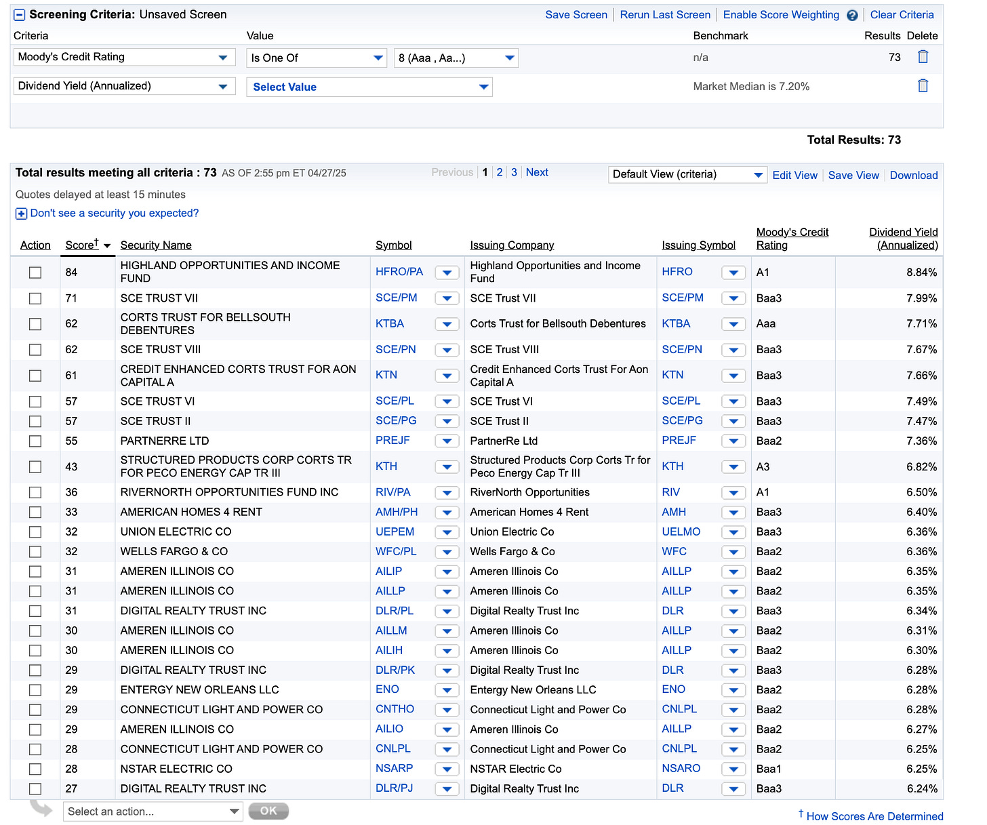The image size is (987, 825).
Task: Check the NSTAR Electric Co checkbox
Action: (35, 769)
